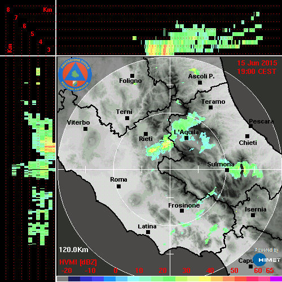Click the 40 dBZ scale value

click(x=210, y=271)
